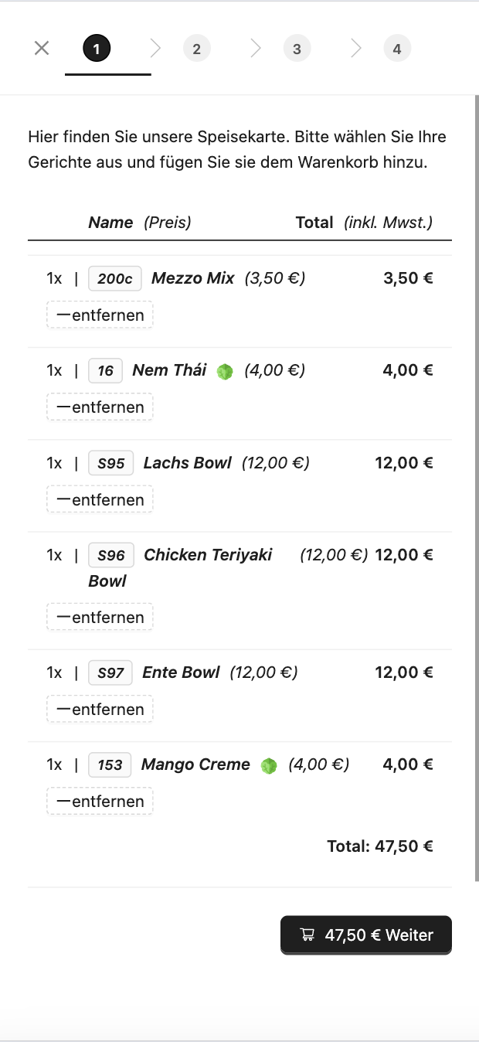Click the shopping cart icon in Weiter button
This screenshot has height=1042, width=479.
(x=307, y=935)
